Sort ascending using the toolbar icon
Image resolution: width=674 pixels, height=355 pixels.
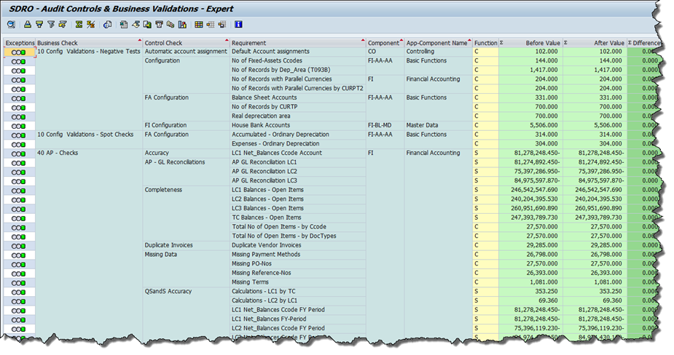(x=28, y=25)
